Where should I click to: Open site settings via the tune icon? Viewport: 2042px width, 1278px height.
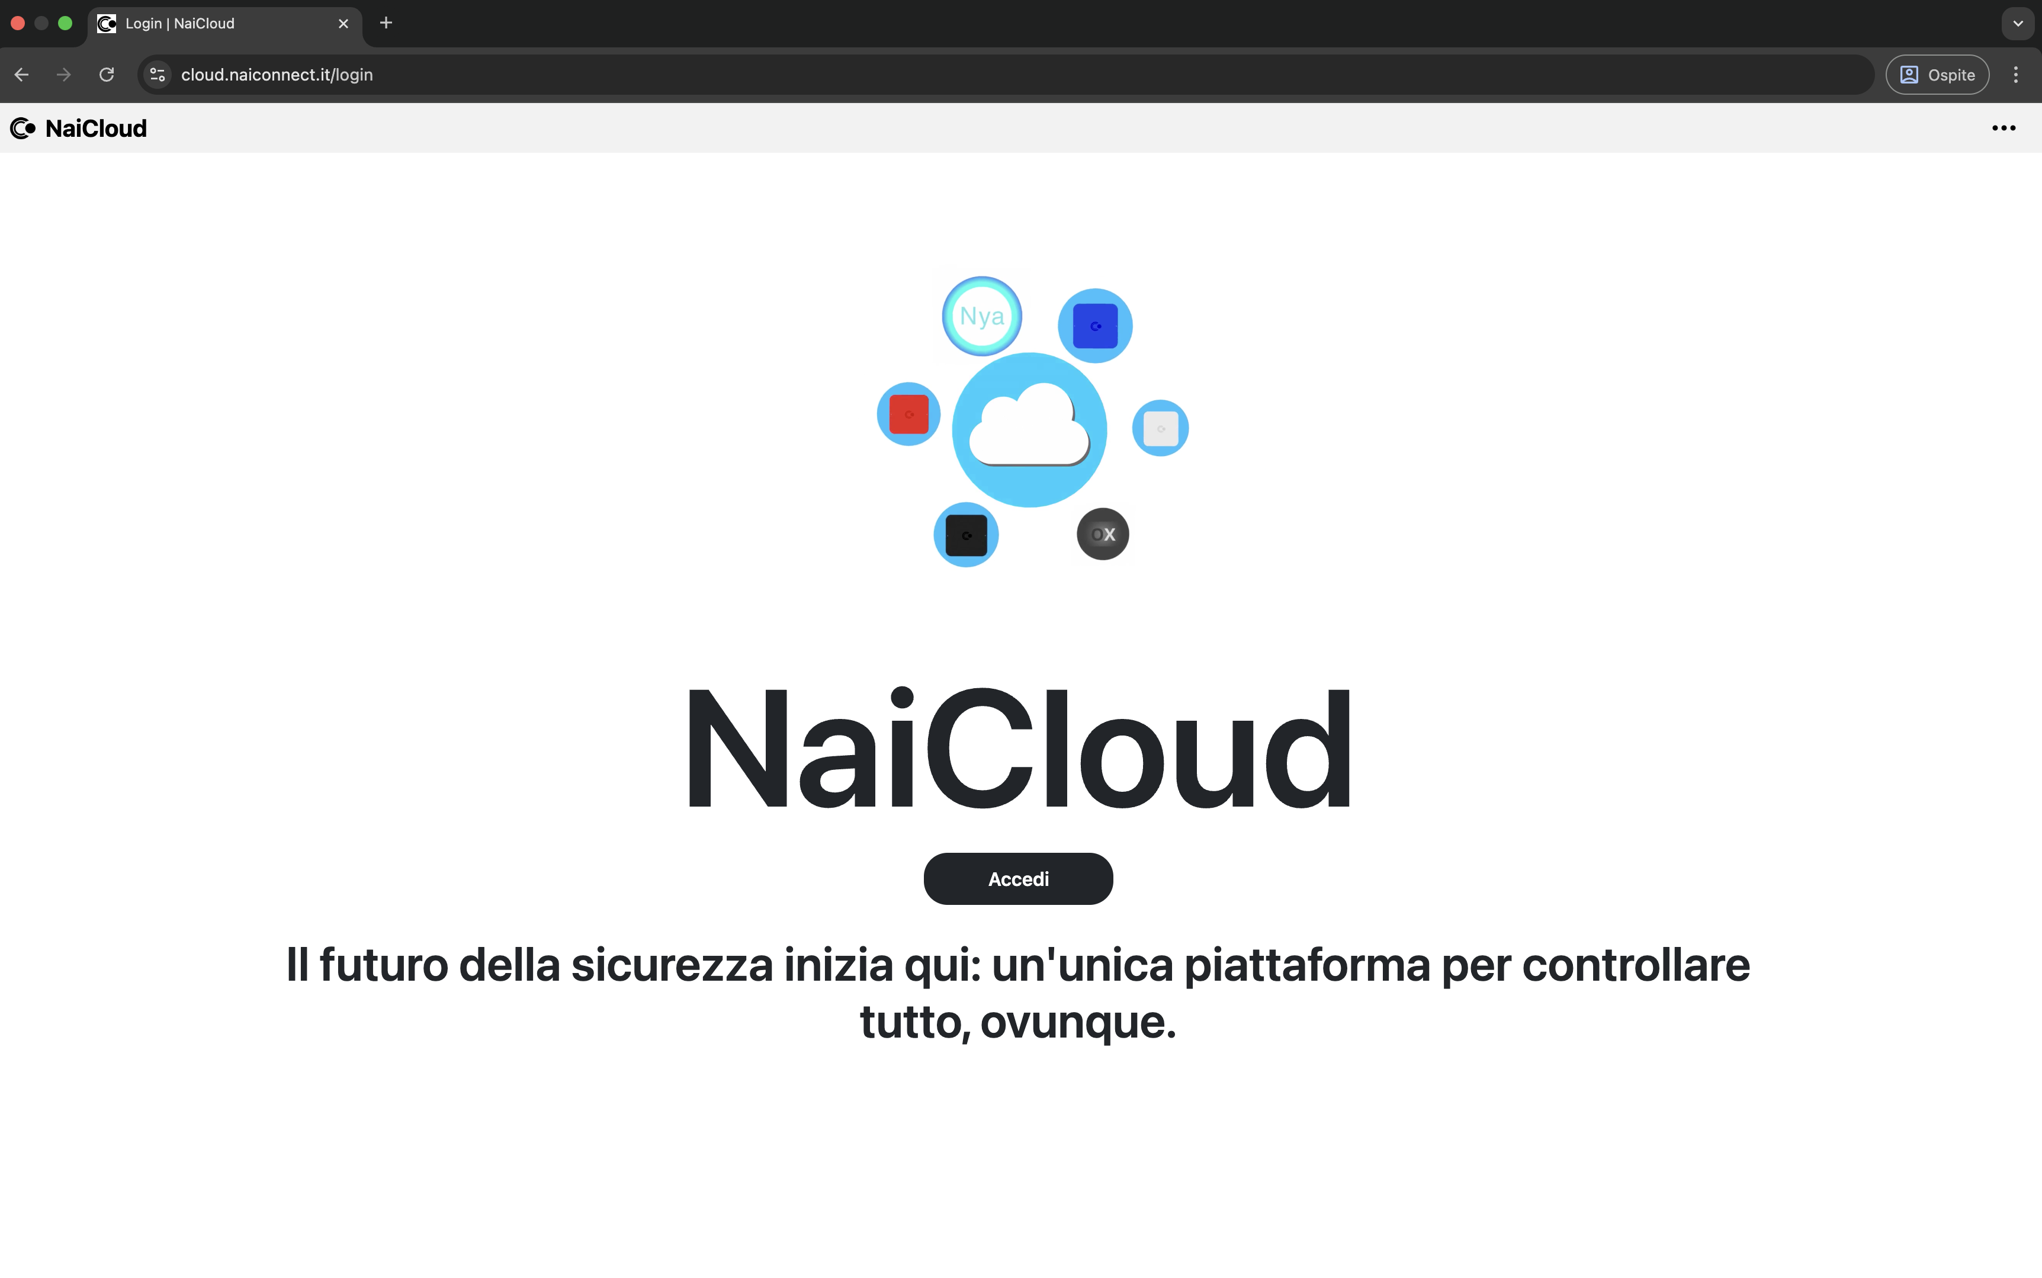pyautogui.click(x=156, y=75)
